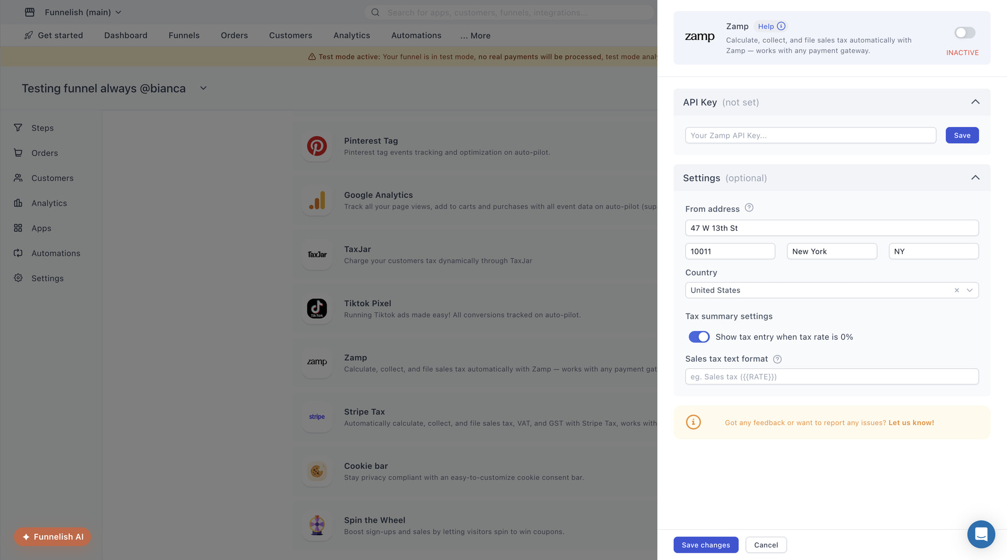Click the Apps grid icon in sidebar
The width and height of the screenshot is (1007, 560).
18,228
